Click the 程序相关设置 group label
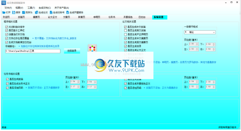This screenshot has height=131, width=241. pyautogui.click(x=11, y=22)
